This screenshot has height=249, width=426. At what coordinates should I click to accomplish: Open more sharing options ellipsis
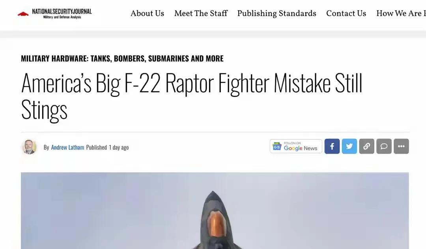coord(401,146)
